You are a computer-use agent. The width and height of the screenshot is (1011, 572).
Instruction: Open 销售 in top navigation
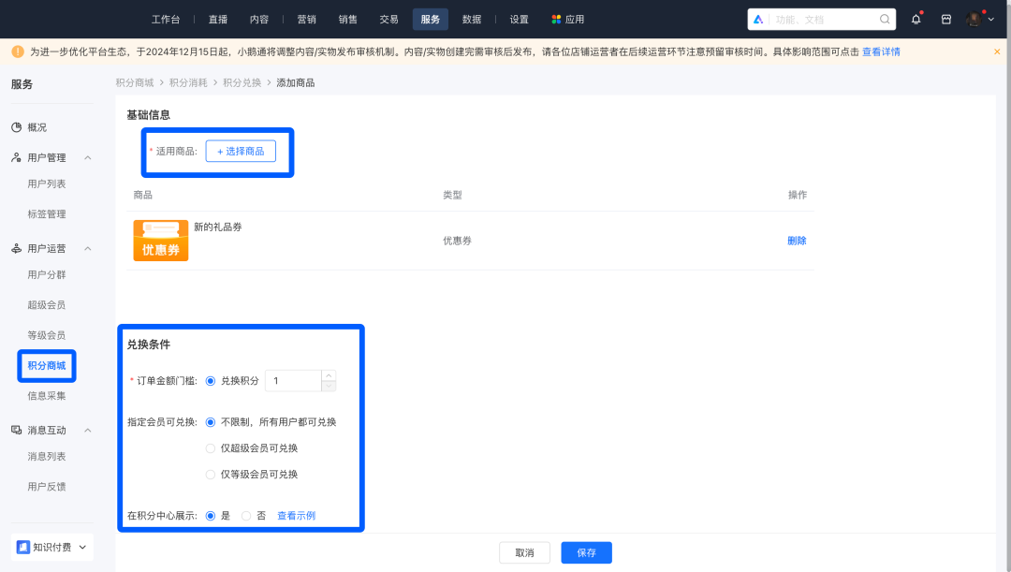(x=348, y=20)
